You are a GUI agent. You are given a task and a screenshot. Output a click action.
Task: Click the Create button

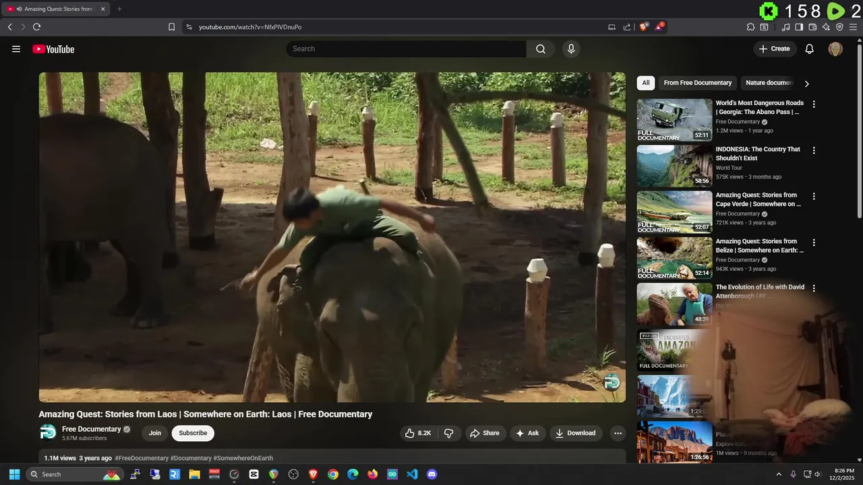click(x=775, y=49)
